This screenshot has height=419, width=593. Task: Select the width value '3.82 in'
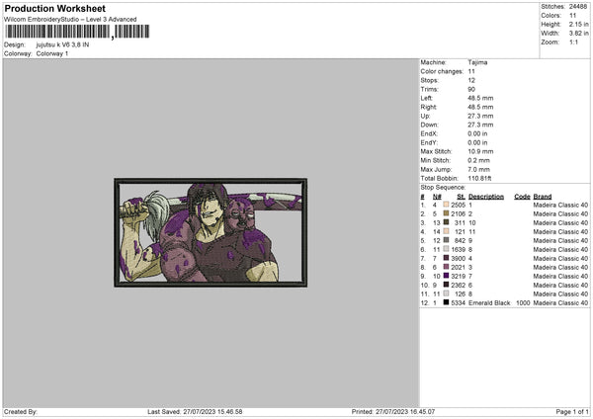(578, 34)
